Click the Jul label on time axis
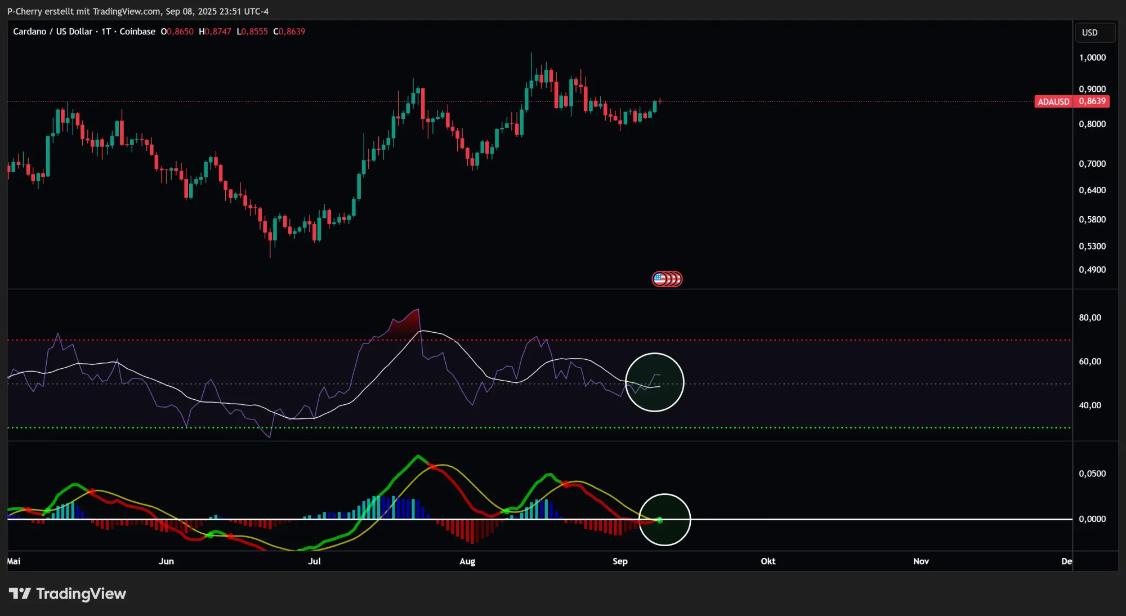The width and height of the screenshot is (1126, 616). coord(314,561)
